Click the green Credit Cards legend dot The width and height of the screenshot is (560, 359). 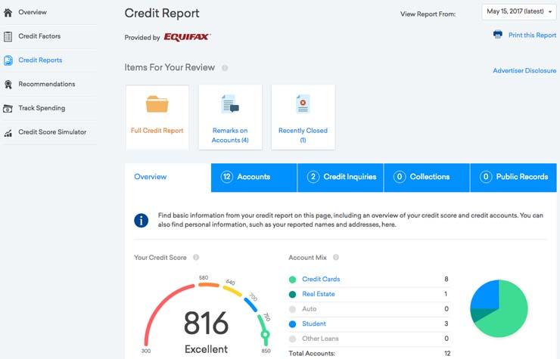point(293,280)
